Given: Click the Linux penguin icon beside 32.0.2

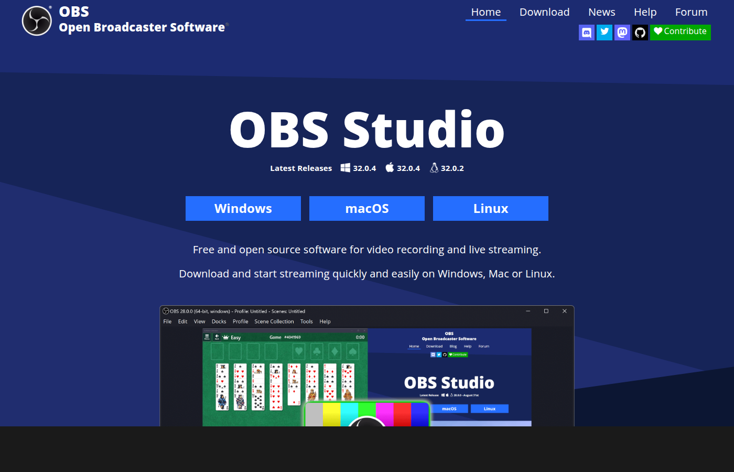Looking at the screenshot, I should pyautogui.click(x=434, y=168).
